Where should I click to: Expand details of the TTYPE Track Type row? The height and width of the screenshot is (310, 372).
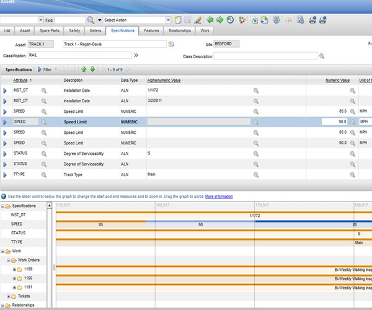tap(5, 175)
